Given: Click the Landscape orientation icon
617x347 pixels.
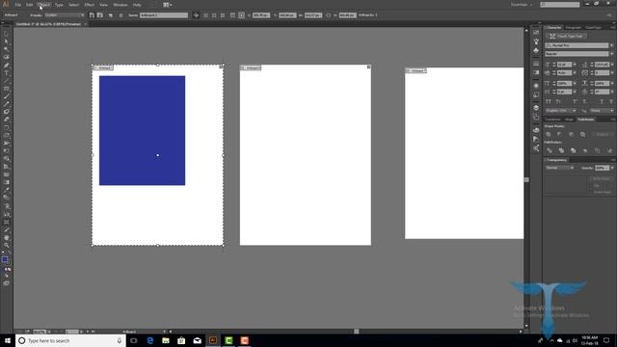Looking at the screenshot, I should (x=100, y=15).
